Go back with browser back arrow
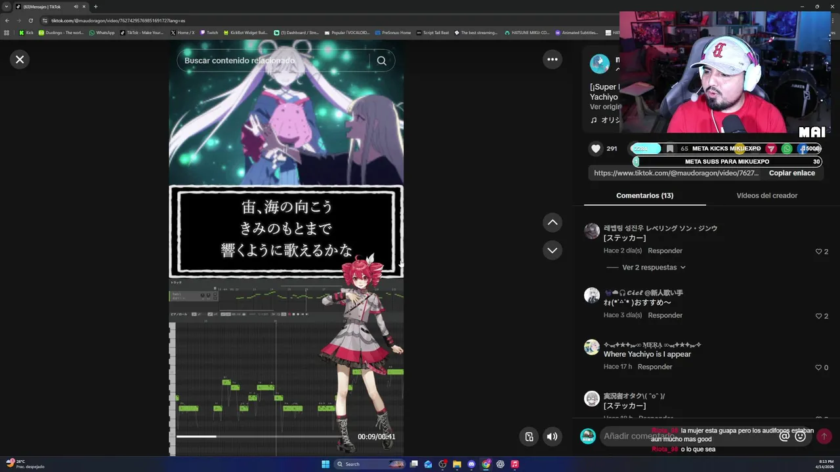840x472 pixels. coord(7,20)
